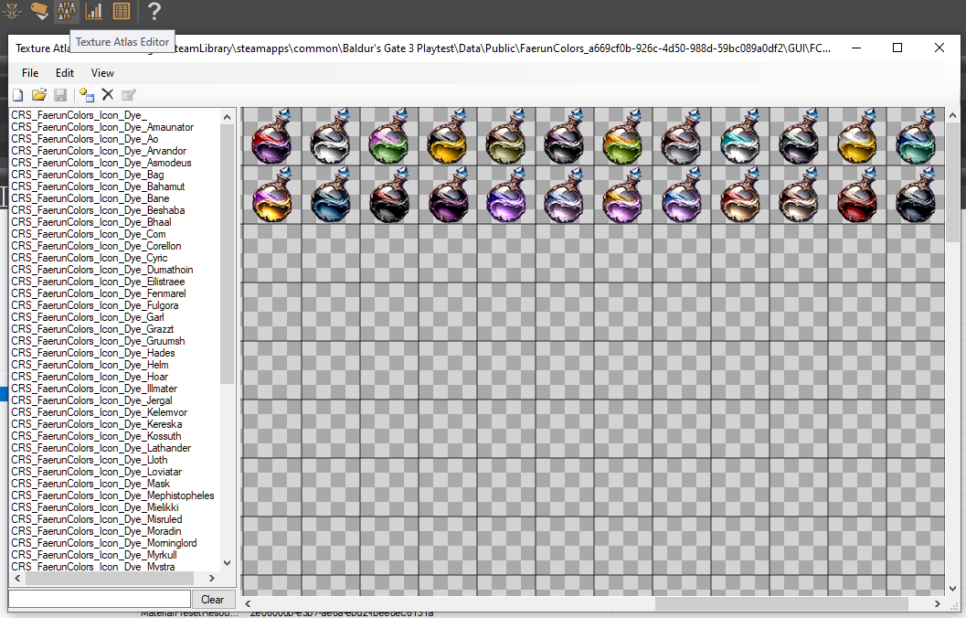966x618 pixels.
Task: Select CRS_FaerunColors_Icon_Dye_Cyric entry
Action: click(x=90, y=258)
